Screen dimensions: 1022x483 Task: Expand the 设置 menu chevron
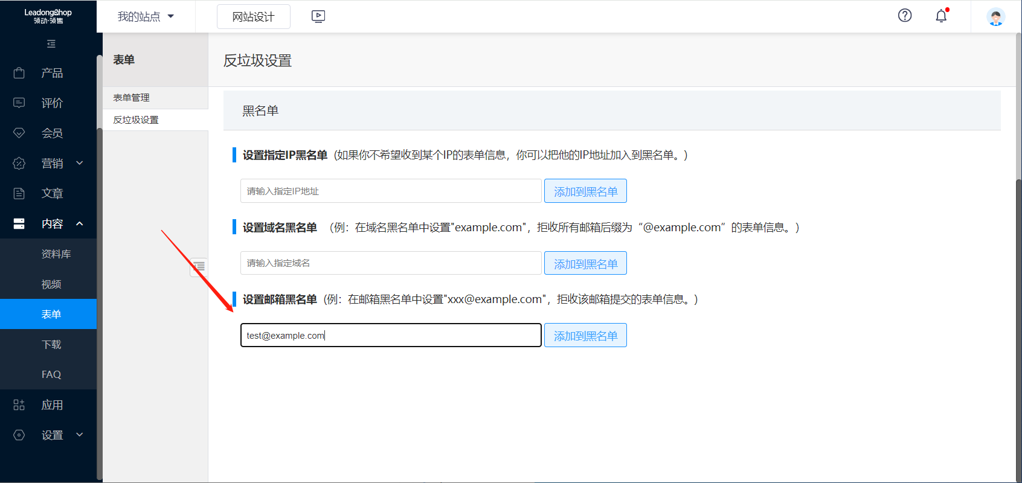pos(80,435)
